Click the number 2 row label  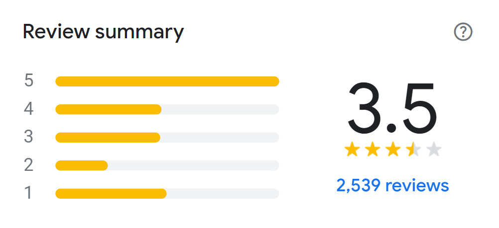point(29,164)
